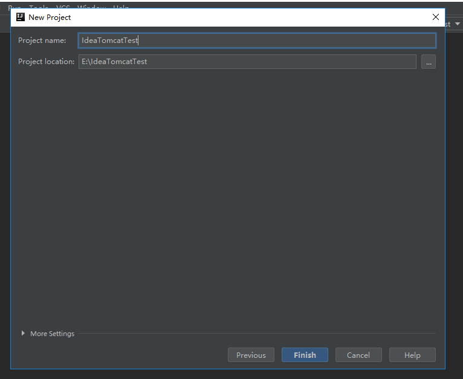The width and height of the screenshot is (463, 379).
Task: Expand the More Settings section
Action: coord(23,333)
